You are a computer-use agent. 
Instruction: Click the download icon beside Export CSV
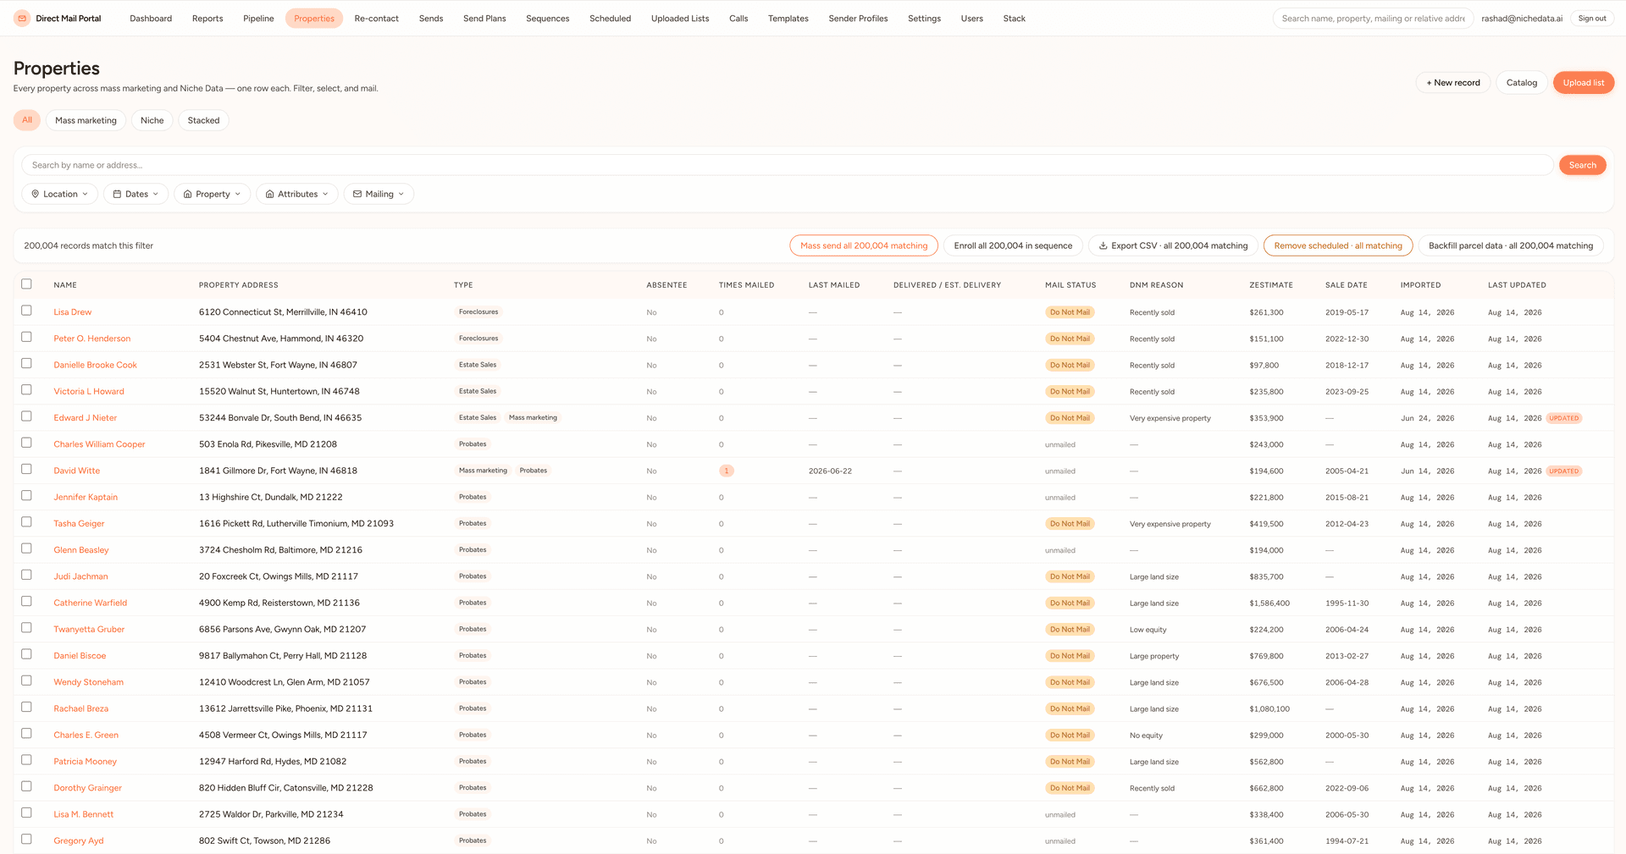(1103, 245)
